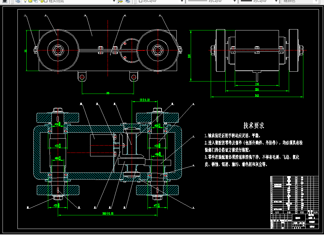Expand the ByLayer color control dropdown

point(182,1)
